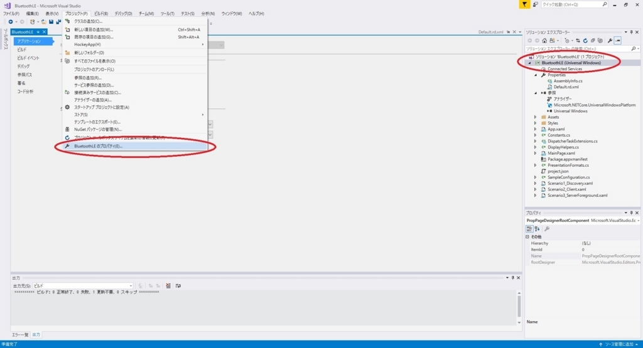Click the open file folder toolbar icon

tap(43, 22)
